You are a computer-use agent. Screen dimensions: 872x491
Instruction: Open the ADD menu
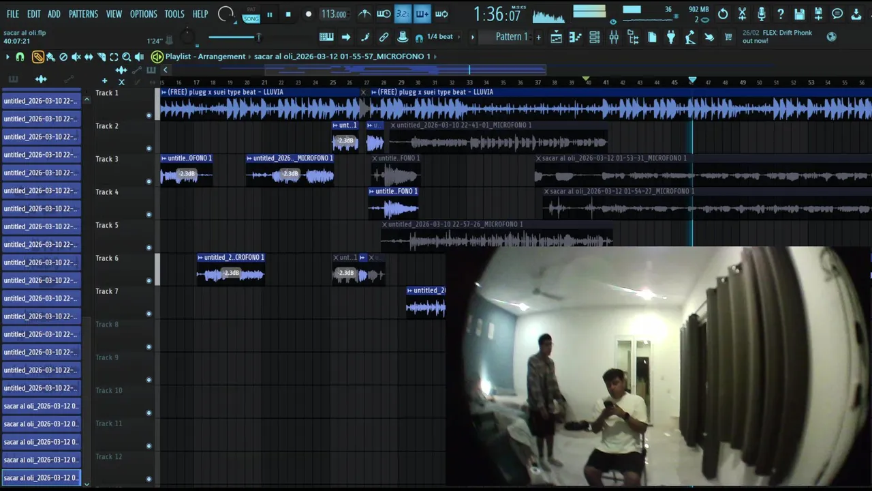[54, 14]
